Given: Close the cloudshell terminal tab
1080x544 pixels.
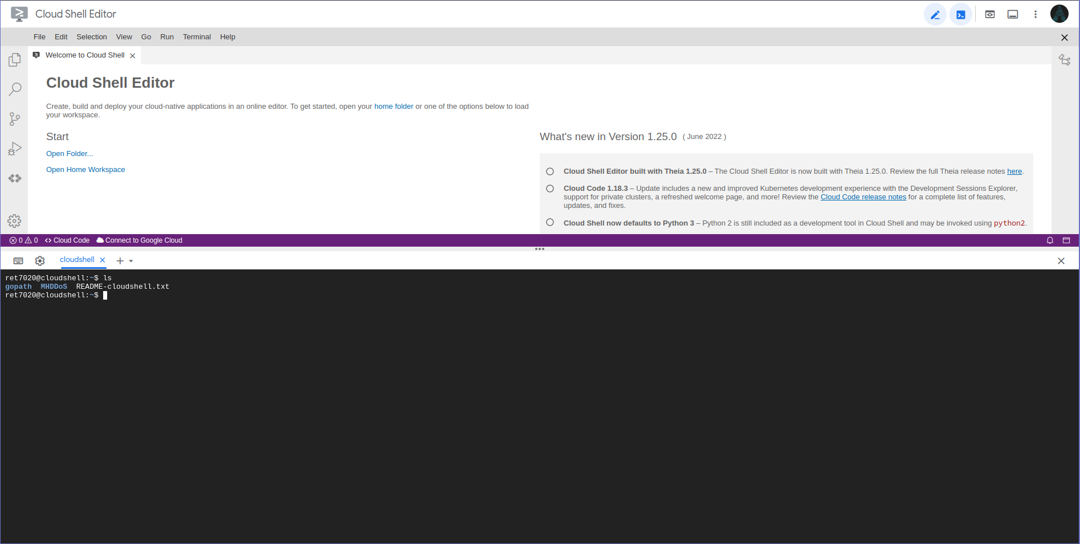Looking at the screenshot, I should tap(103, 260).
